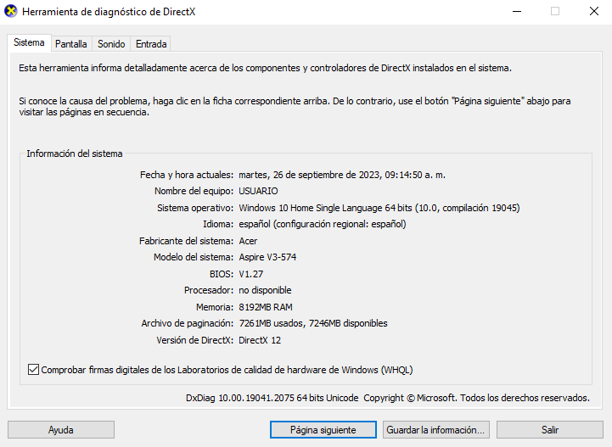Click the Fabricante del sistema label

(186, 241)
